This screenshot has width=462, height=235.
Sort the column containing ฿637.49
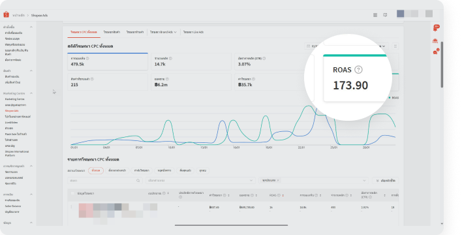pyautogui.click(x=228, y=195)
